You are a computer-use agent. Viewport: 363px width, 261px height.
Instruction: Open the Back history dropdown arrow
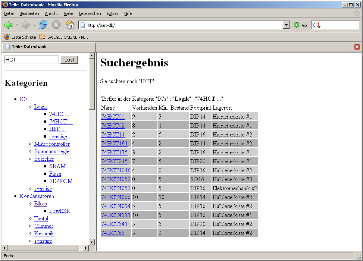coord(17,25)
